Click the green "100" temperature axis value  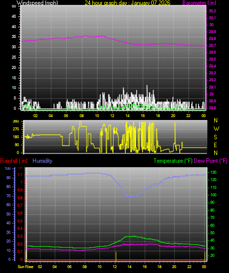click(x=213, y=195)
